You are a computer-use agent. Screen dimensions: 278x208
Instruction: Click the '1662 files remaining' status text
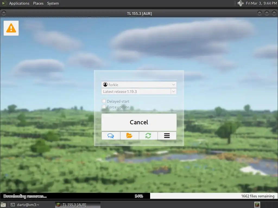[x=258, y=196]
